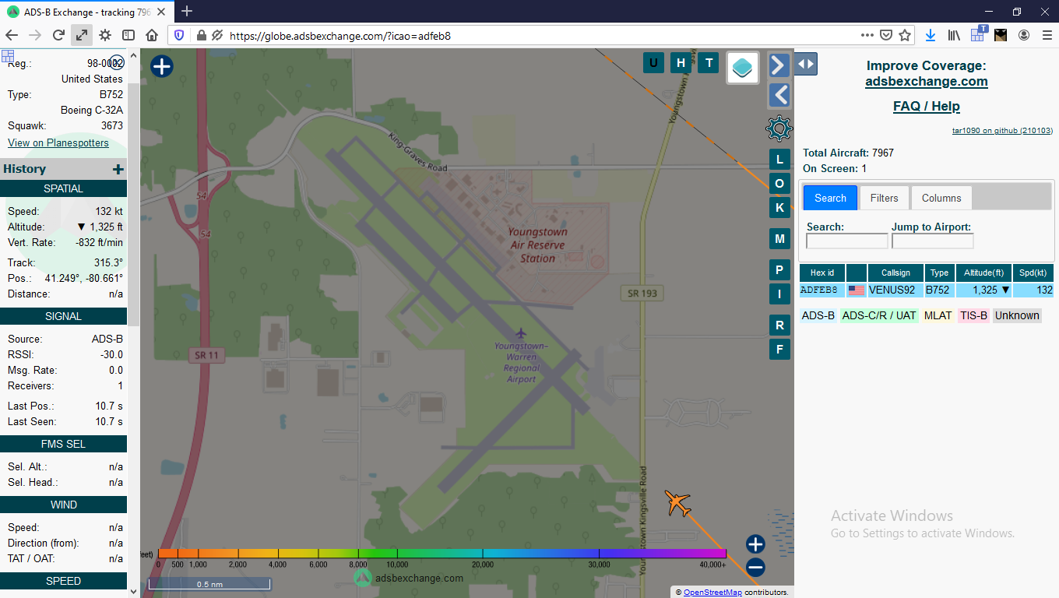
Task: Toggle browser fullscreen arrows icon
Action: pyautogui.click(x=82, y=35)
